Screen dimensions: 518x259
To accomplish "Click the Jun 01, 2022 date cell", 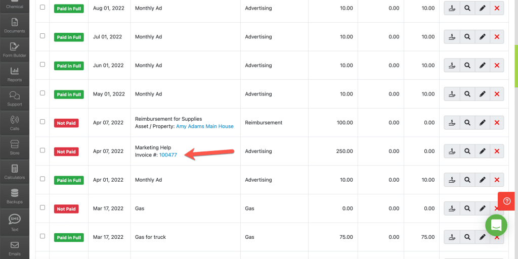I will tap(108, 65).
